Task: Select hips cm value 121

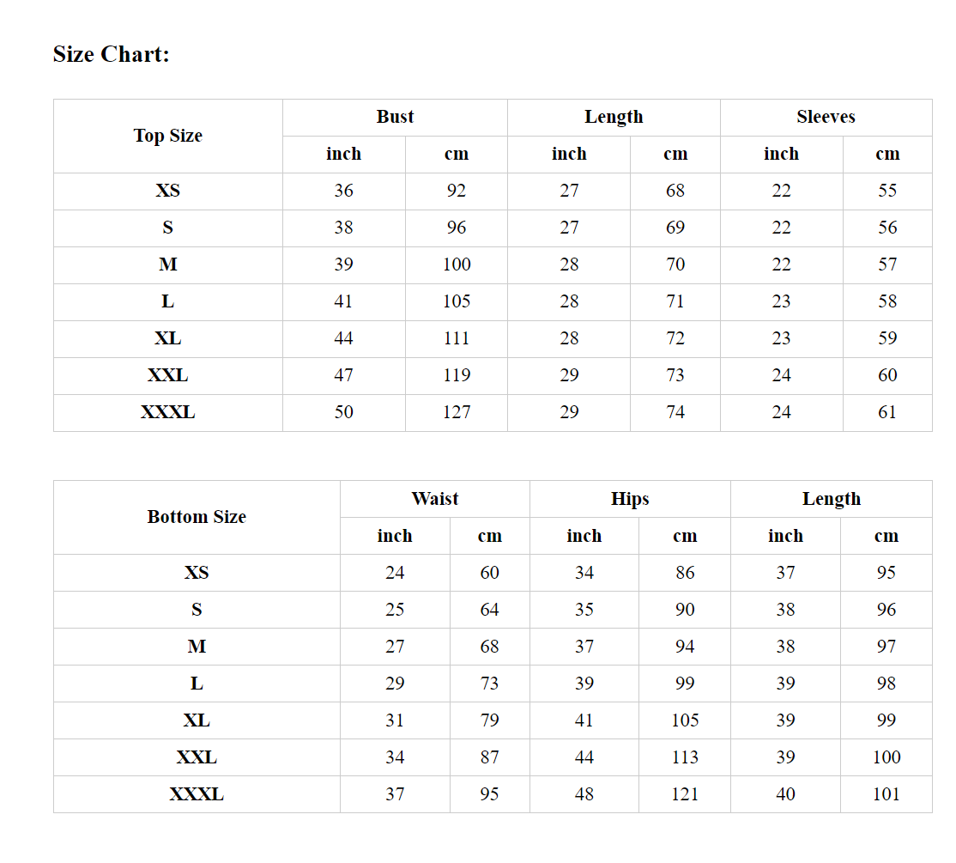Action: [685, 794]
